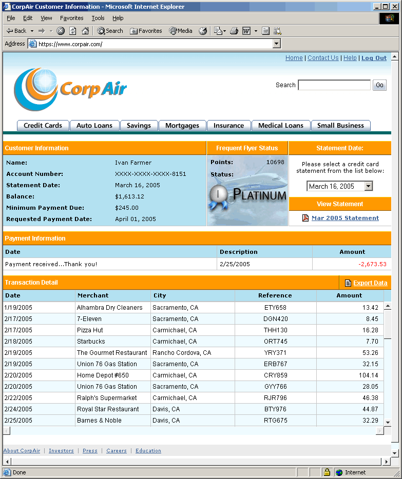This screenshot has width=402, height=479.
Task: Expand the Mail icon dropdown arrow
Action: click(x=225, y=31)
